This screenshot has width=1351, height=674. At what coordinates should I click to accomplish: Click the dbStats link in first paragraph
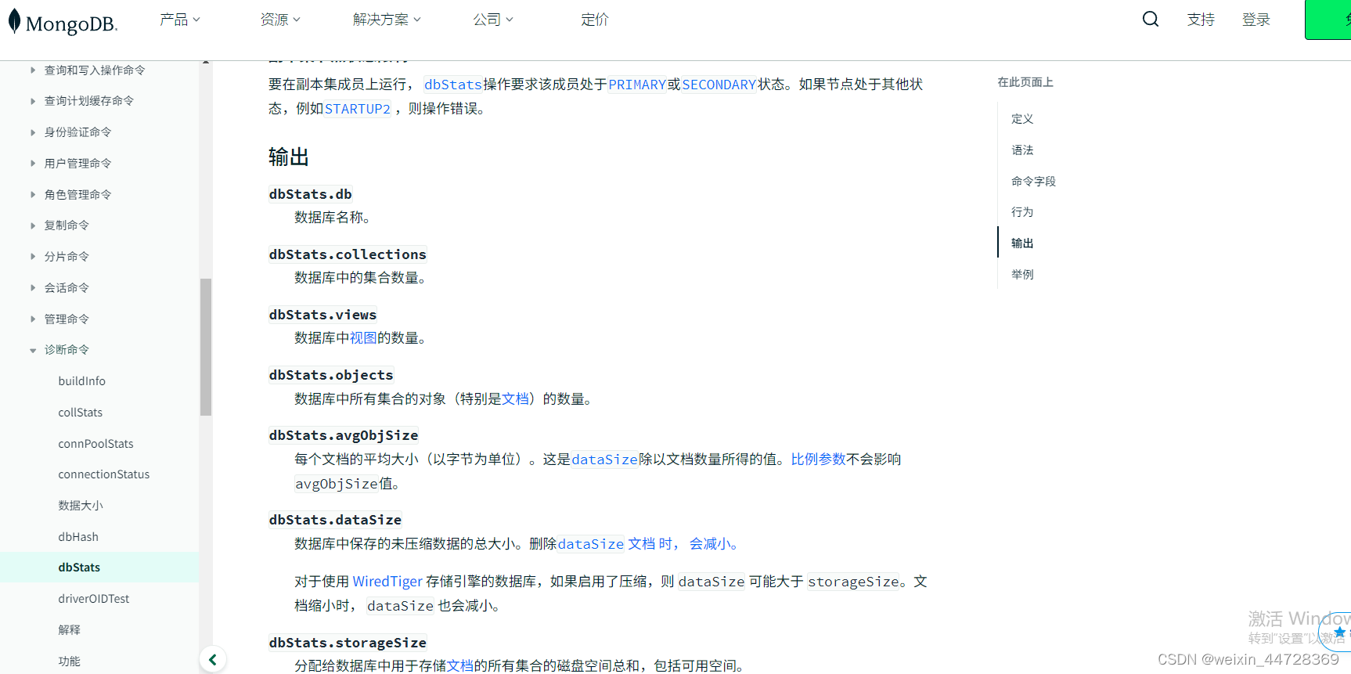453,85
